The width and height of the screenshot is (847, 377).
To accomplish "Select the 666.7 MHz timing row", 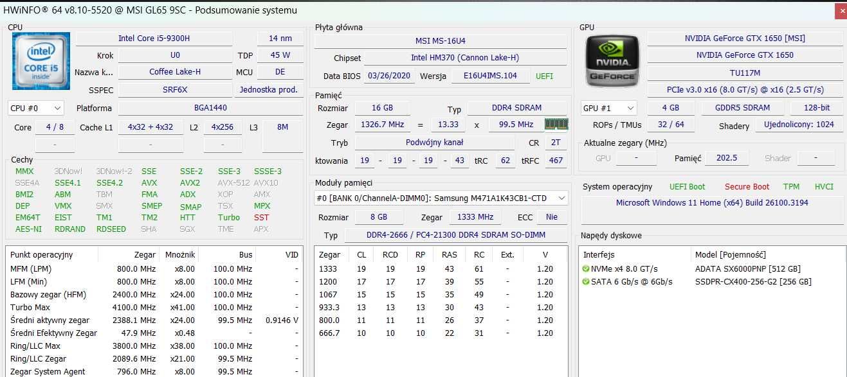I will pyautogui.click(x=441, y=333).
